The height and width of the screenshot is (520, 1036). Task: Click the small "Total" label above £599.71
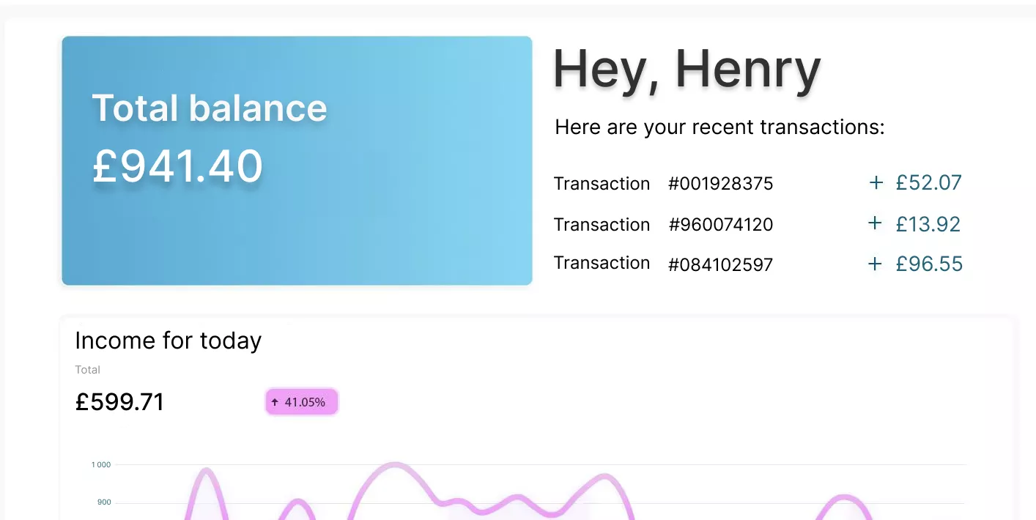click(x=87, y=370)
